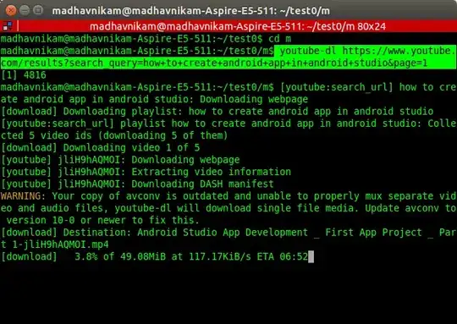Click 'Downloading video 1 of 5' line
Image resolution: width=457 pixels, height=324 pixels.
coord(101,148)
